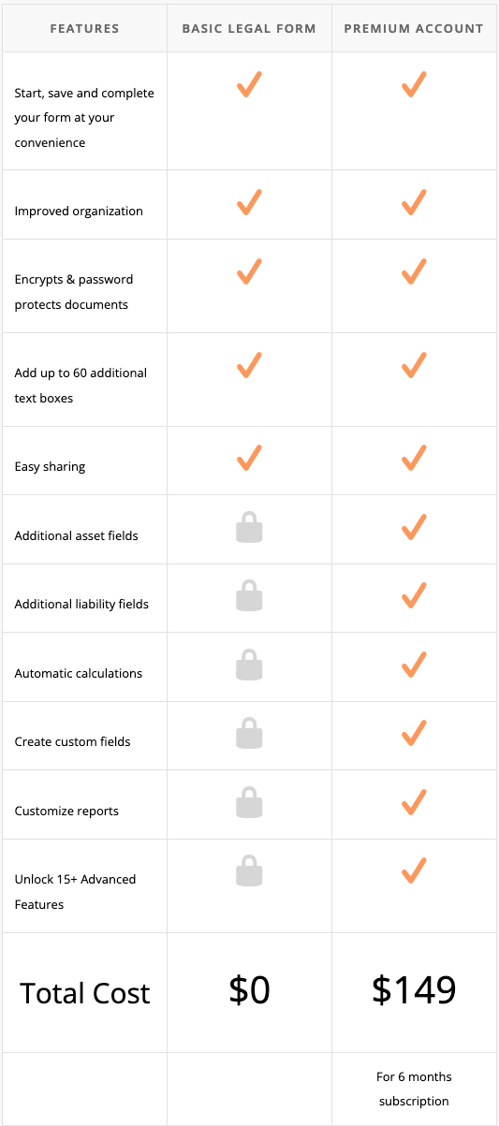Click Premium checkmark for Easy sharing
The width and height of the screenshot is (499, 1126).
click(x=414, y=458)
